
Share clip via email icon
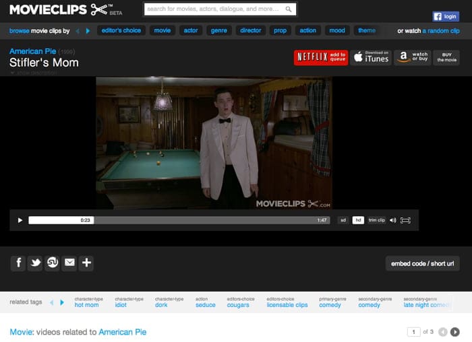pyautogui.click(x=69, y=263)
